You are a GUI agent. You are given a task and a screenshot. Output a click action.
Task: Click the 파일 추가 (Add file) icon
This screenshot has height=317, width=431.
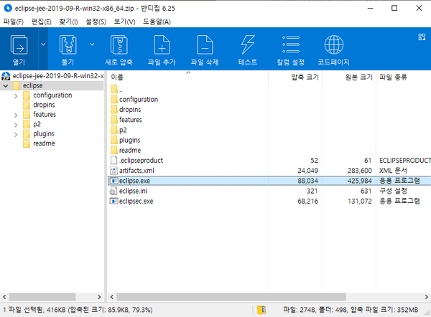pyautogui.click(x=162, y=45)
